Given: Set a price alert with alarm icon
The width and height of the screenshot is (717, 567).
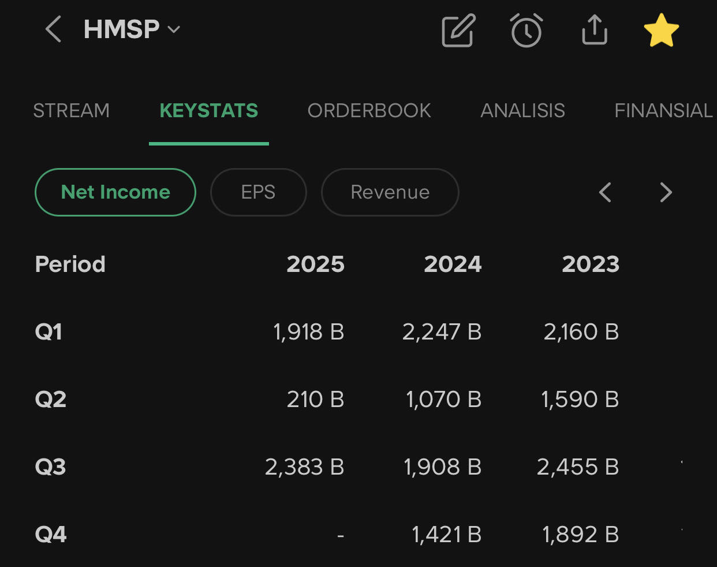Looking at the screenshot, I should [526, 31].
